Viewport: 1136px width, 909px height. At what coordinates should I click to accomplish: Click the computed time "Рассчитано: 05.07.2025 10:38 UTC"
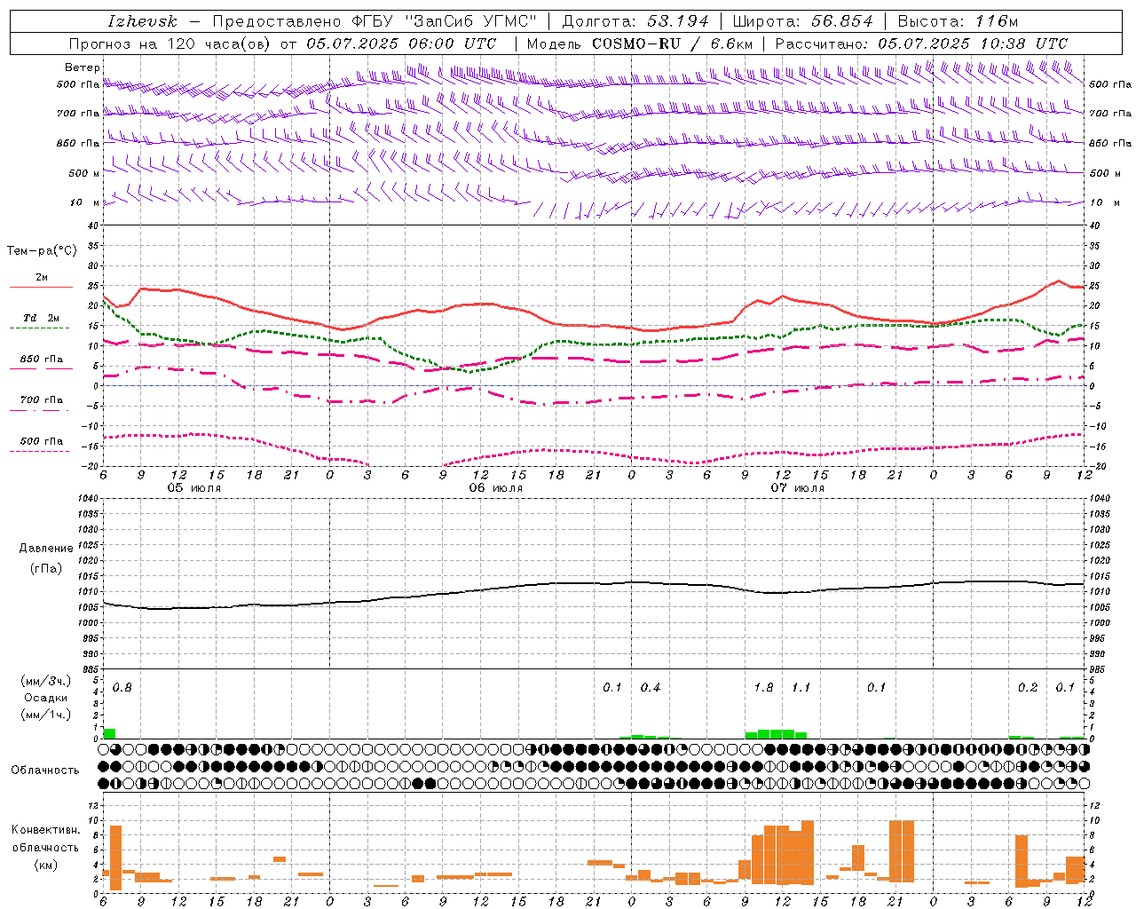921,43
